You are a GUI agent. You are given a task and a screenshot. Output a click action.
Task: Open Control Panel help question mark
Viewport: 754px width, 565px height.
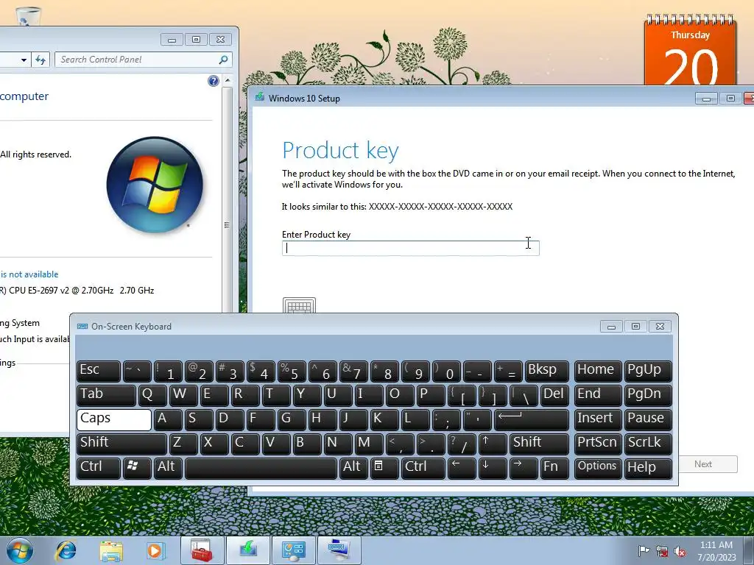pos(214,81)
